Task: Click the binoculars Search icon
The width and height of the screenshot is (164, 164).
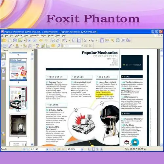Action: [118, 40]
